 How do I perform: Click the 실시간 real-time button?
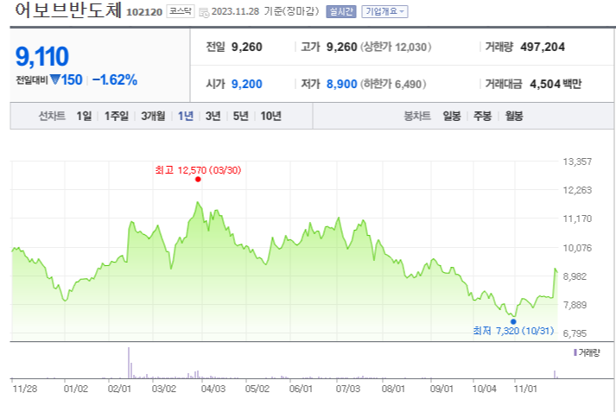click(x=341, y=12)
